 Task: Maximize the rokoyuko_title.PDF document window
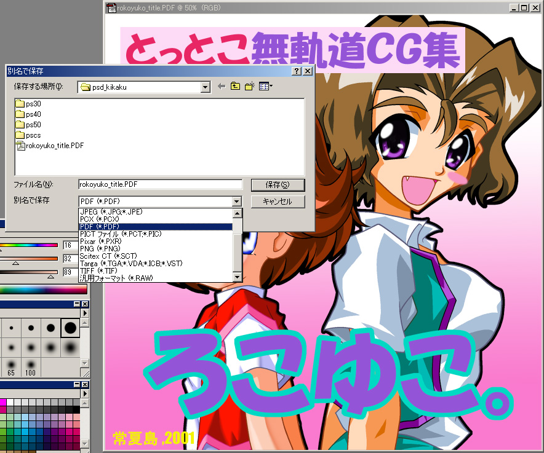(x=524, y=7)
